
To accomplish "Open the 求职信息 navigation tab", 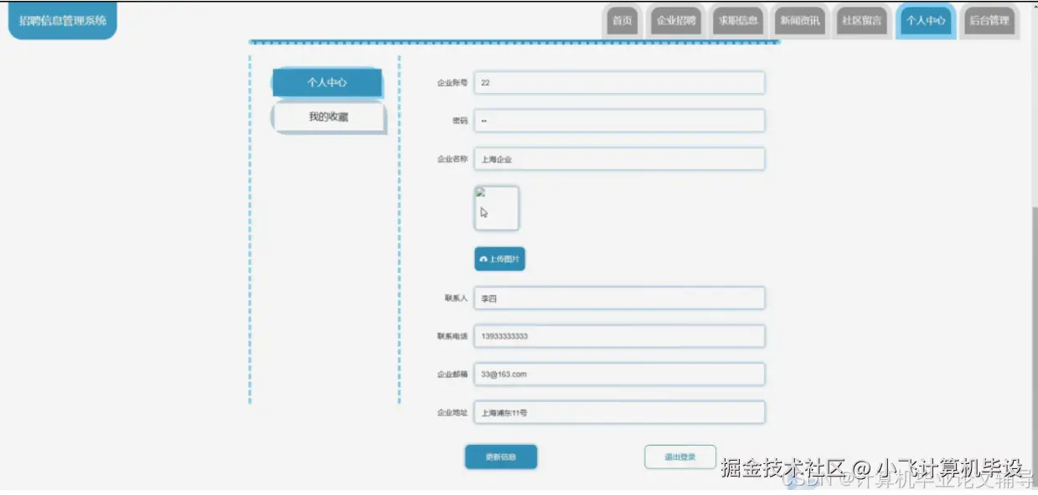I will pos(737,21).
